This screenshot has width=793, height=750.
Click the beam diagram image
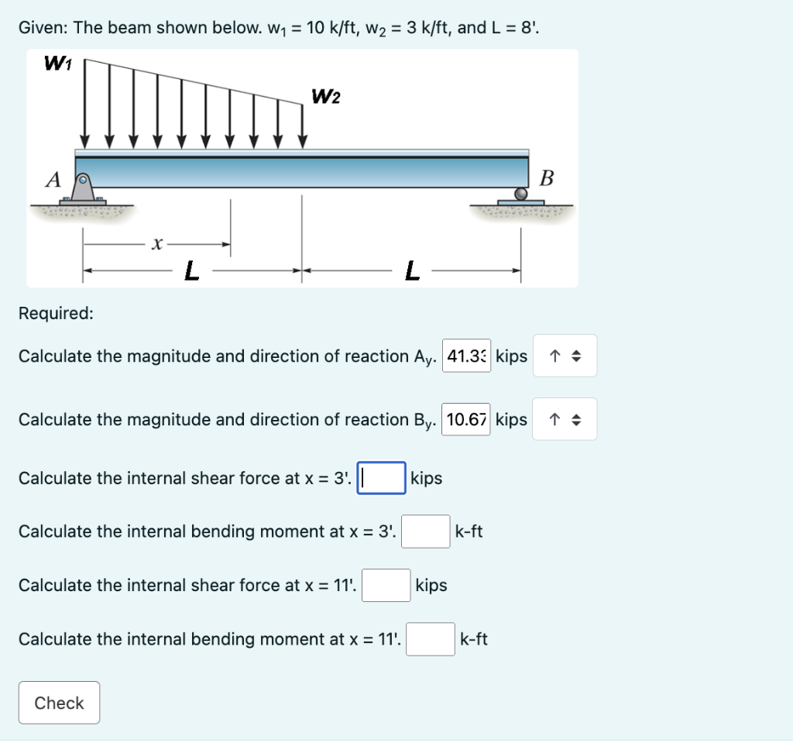(302, 167)
